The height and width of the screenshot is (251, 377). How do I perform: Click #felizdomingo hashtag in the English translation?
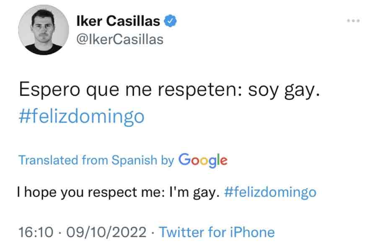pyautogui.click(x=270, y=192)
